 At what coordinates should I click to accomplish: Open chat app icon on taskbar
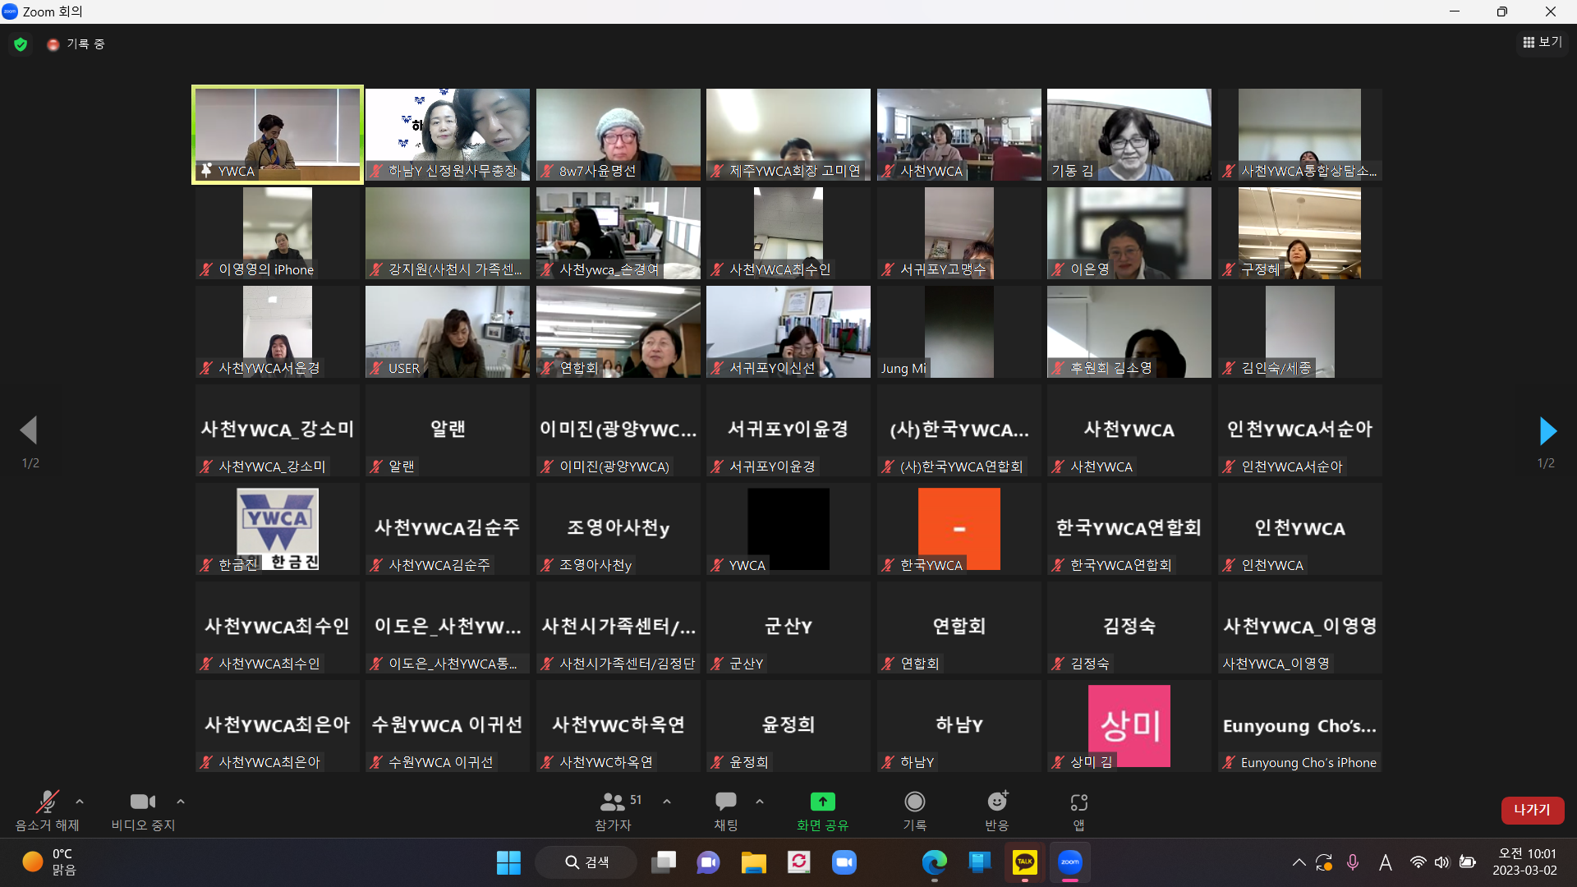click(x=708, y=862)
